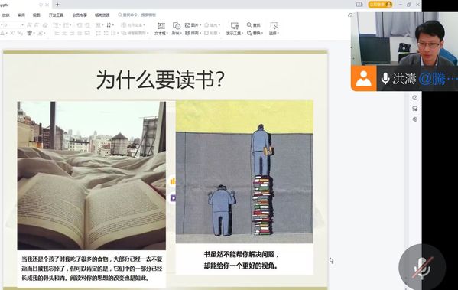Open the 稻壳资源 ribbon tab
The height and width of the screenshot is (290, 458).
102,15
